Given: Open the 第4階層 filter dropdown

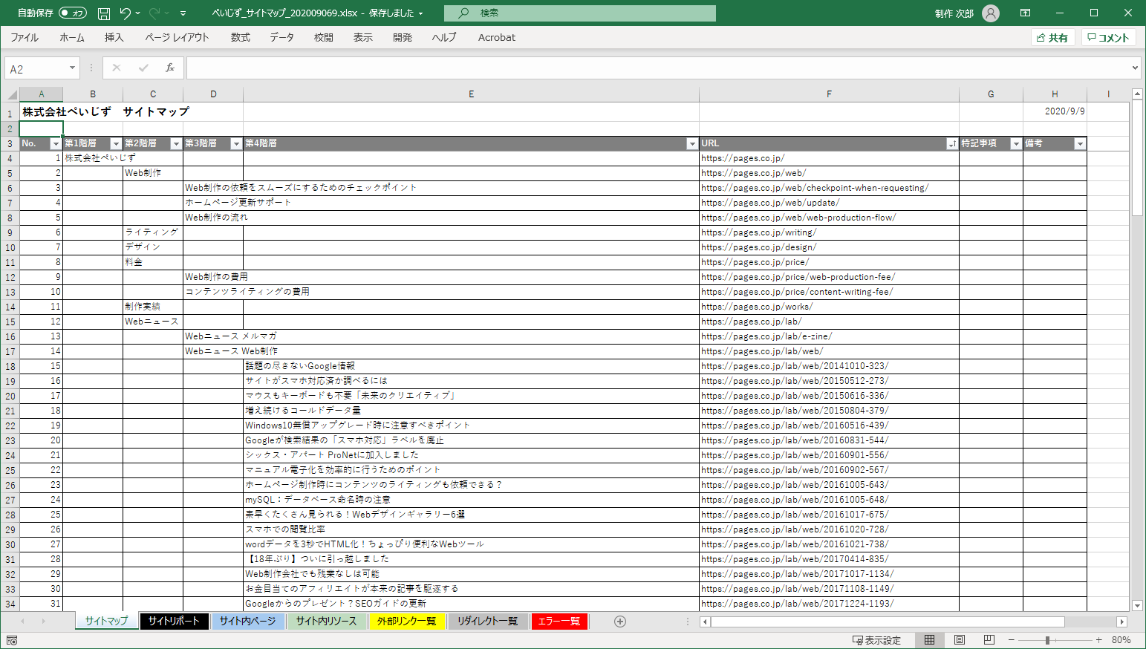Looking at the screenshot, I should (691, 144).
